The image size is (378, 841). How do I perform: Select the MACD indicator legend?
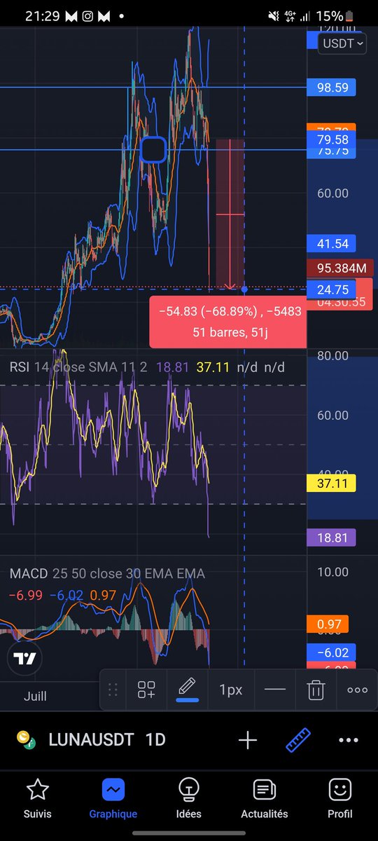tap(107, 574)
